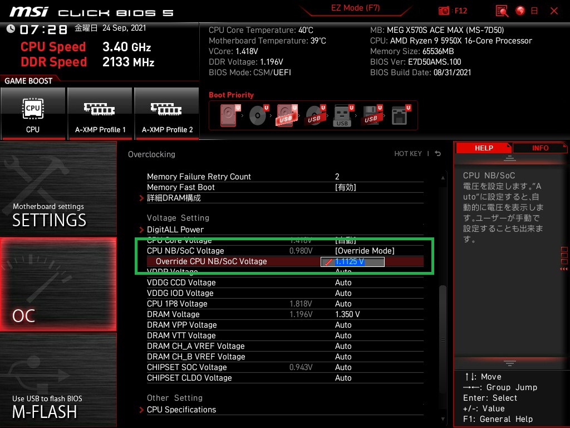Open the BIOS search magnifier icon
Screen dimensions: 570x428
coord(502,11)
